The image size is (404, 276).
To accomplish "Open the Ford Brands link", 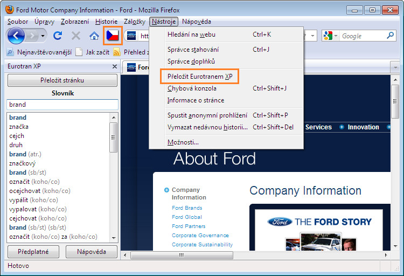I will (187, 208).
